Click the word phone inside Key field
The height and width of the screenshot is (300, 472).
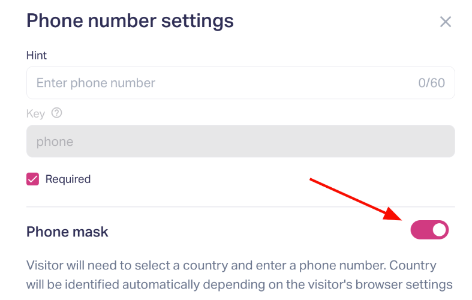tap(55, 142)
